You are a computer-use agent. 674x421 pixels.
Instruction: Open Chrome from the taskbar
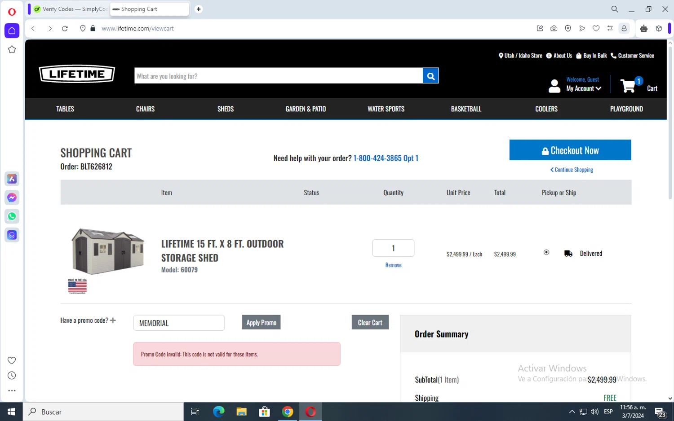coord(288,412)
